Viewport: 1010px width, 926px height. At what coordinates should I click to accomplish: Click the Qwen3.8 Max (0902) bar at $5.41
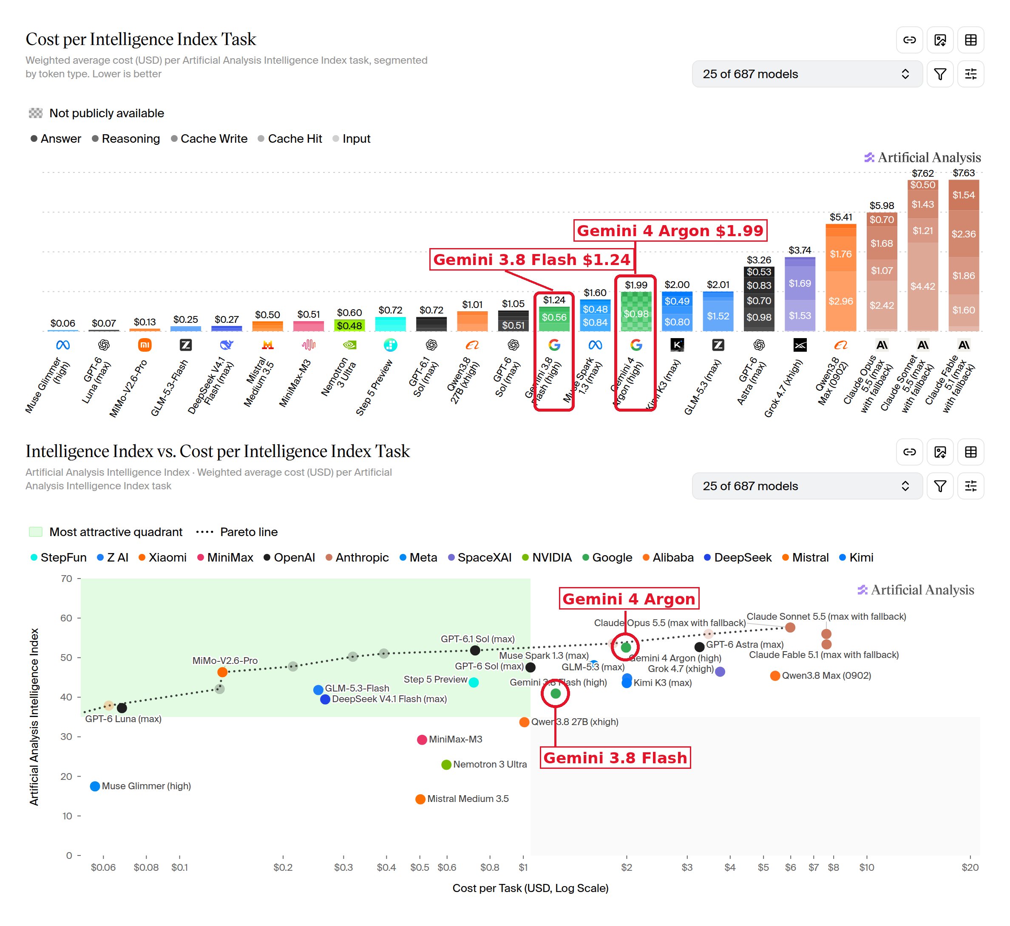(840, 278)
